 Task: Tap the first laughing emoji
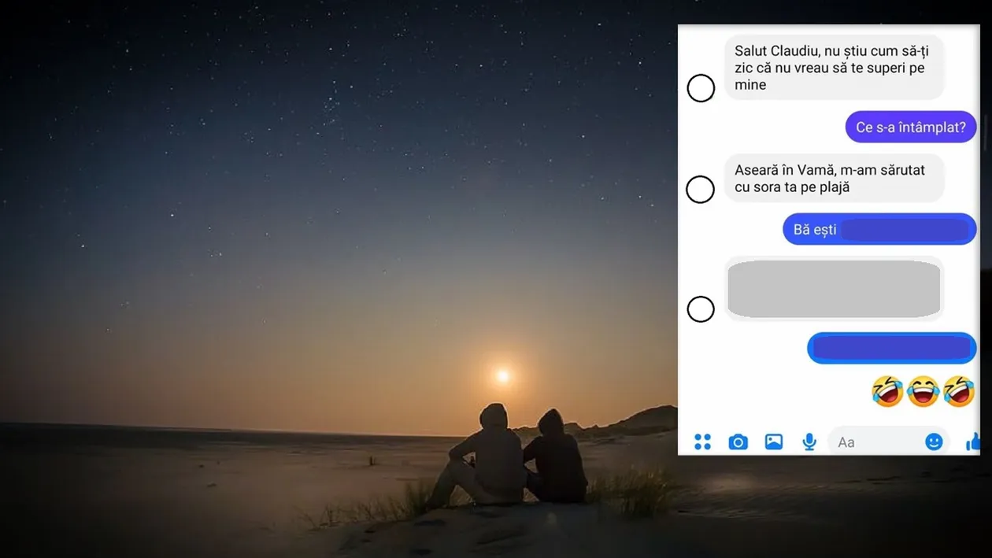pyautogui.click(x=887, y=391)
